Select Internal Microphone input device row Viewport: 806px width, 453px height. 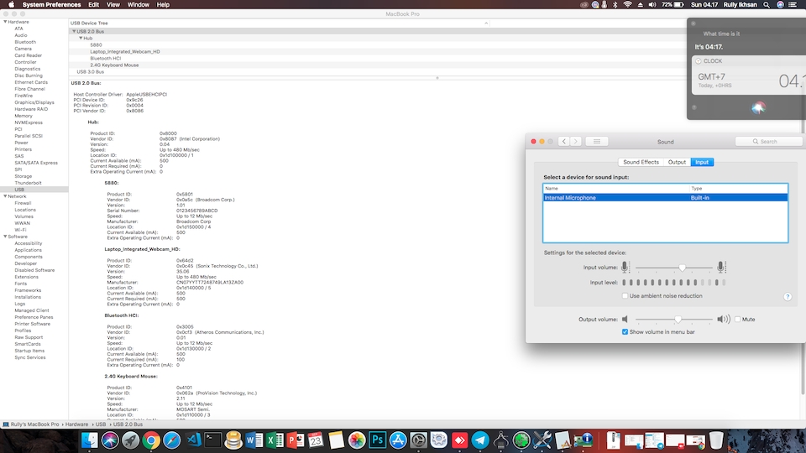point(665,198)
